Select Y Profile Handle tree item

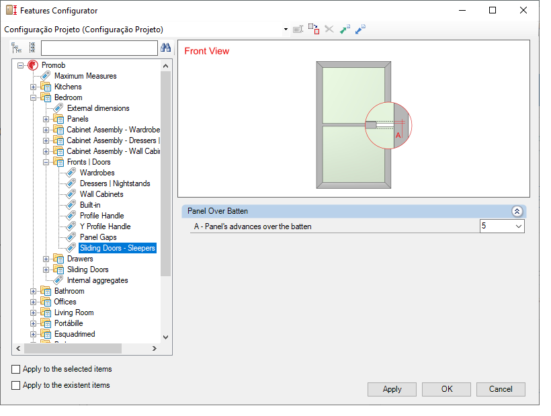click(x=105, y=226)
